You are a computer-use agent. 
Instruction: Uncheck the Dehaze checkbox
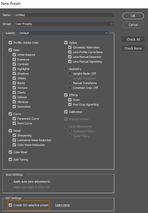(x=14, y=97)
